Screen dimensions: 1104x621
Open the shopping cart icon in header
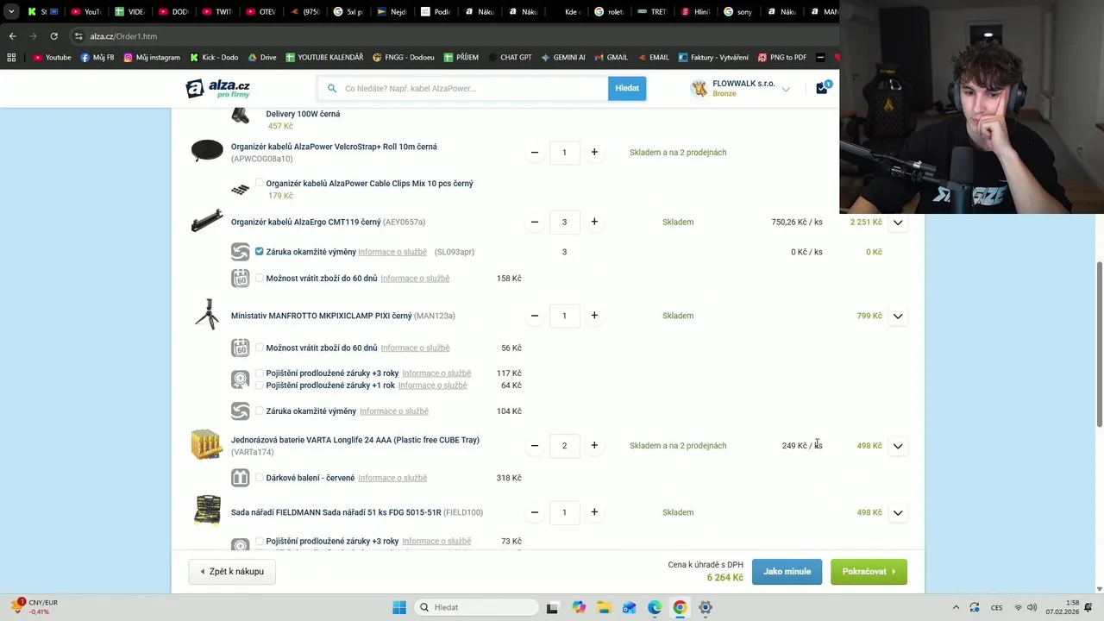point(822,88)
